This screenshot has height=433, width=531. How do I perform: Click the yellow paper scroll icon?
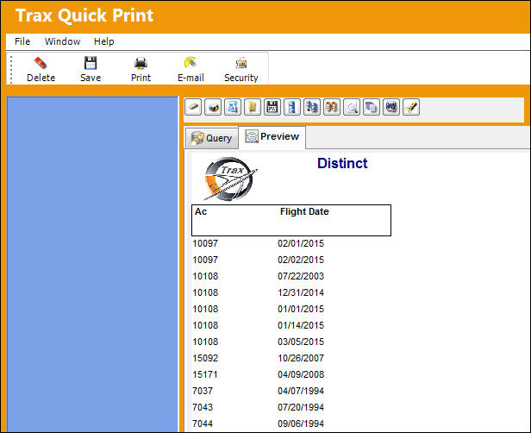[x=253, y=108]
